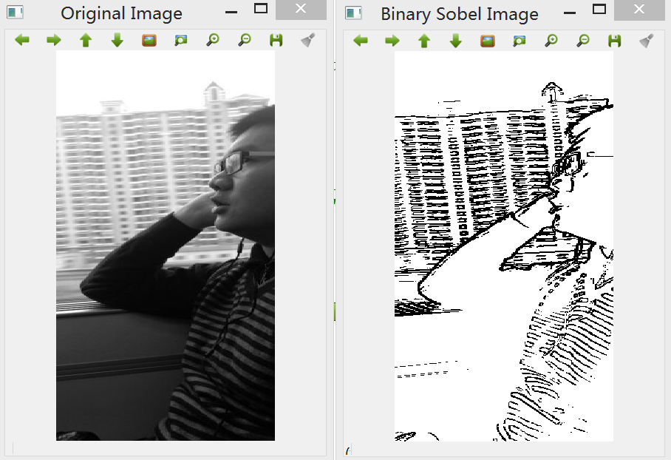Screen dimensions: 671x460
Task: Pan left in Original Image window
Action: (x=22, y=40)
